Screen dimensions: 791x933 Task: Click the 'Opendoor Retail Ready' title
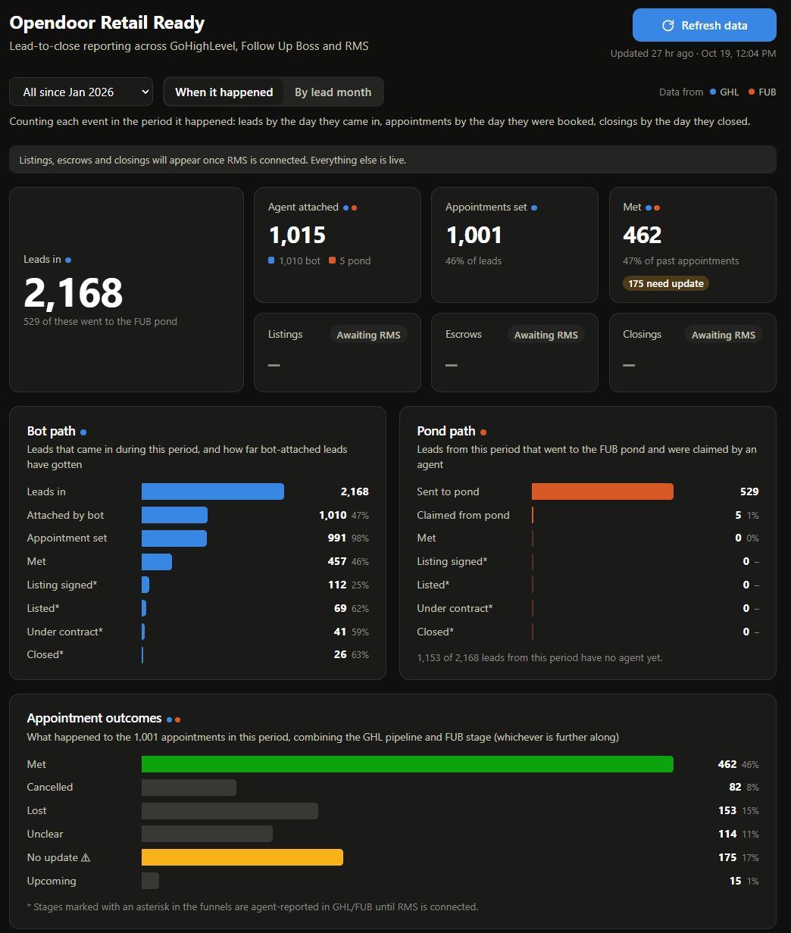pyautogui.click(x=107, y=23)
